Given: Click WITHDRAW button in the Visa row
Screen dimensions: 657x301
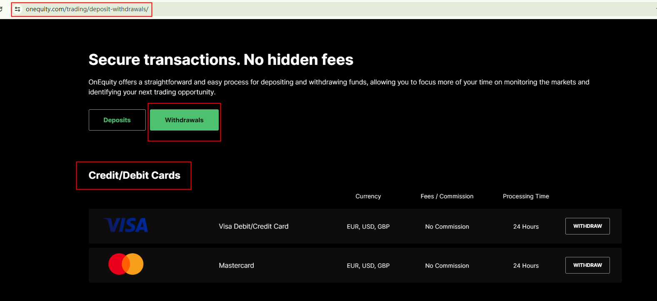Looking at the screenshot, I should (x=587, y=226).
